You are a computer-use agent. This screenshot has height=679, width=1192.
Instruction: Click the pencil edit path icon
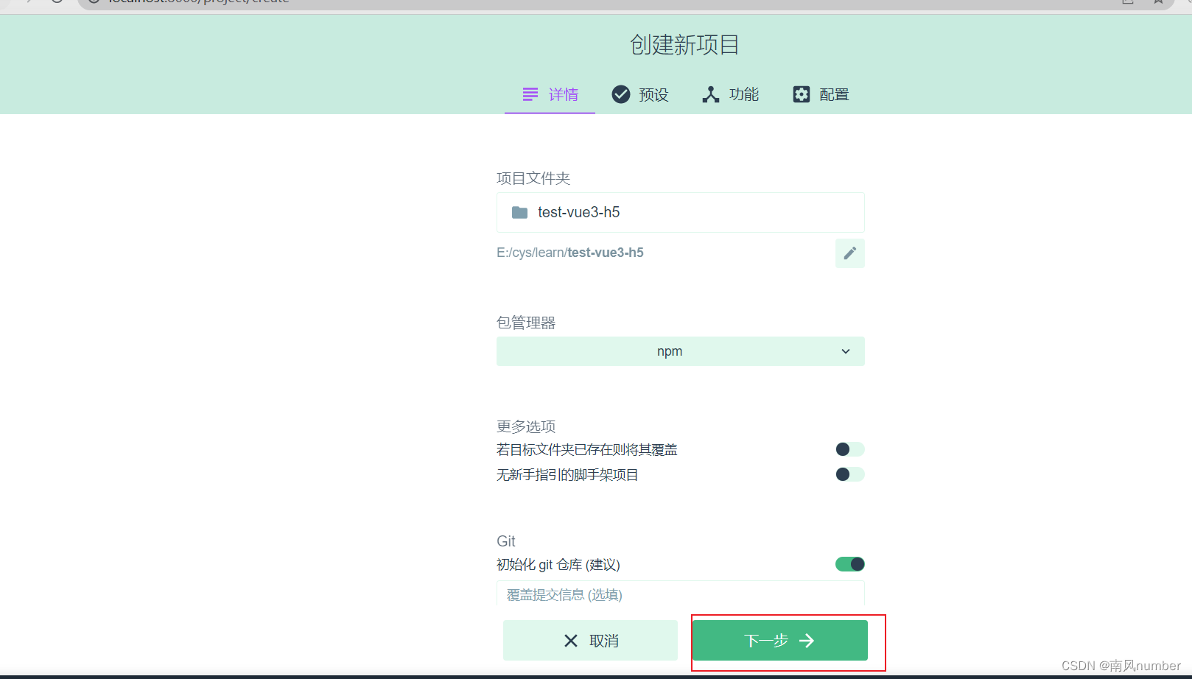[x=849, y=253]
